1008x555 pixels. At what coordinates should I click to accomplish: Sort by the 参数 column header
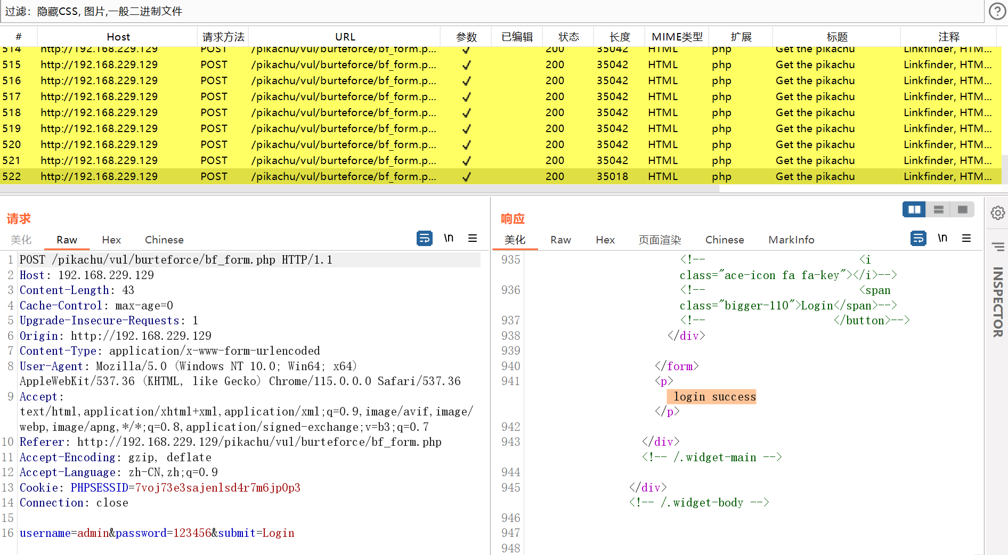tap(466, 37)
